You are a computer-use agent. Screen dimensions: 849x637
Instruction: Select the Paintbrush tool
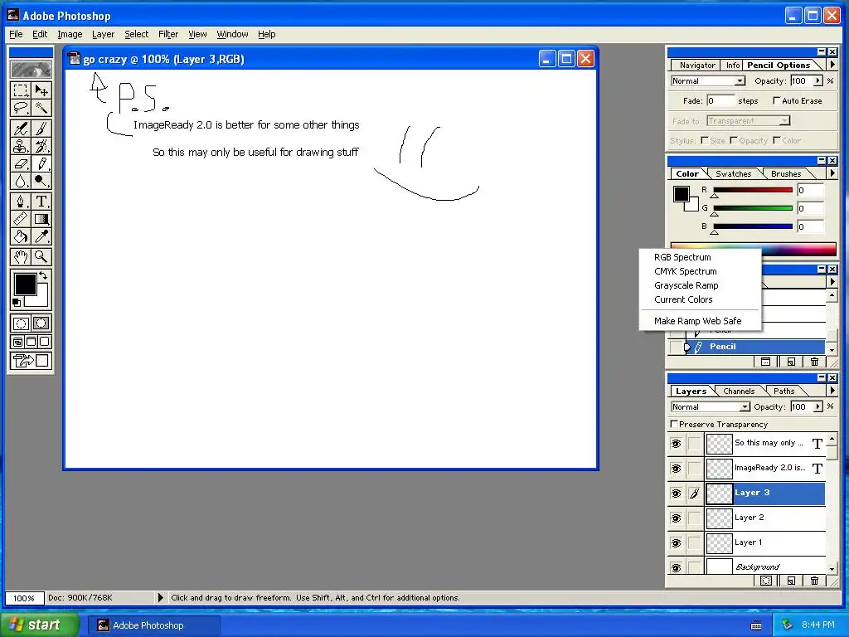[x=41, y=129]
